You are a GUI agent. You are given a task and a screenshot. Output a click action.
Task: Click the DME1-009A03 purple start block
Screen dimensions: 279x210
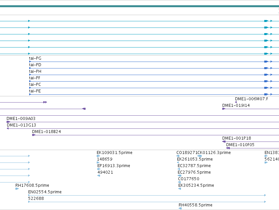tap(8, 122)
